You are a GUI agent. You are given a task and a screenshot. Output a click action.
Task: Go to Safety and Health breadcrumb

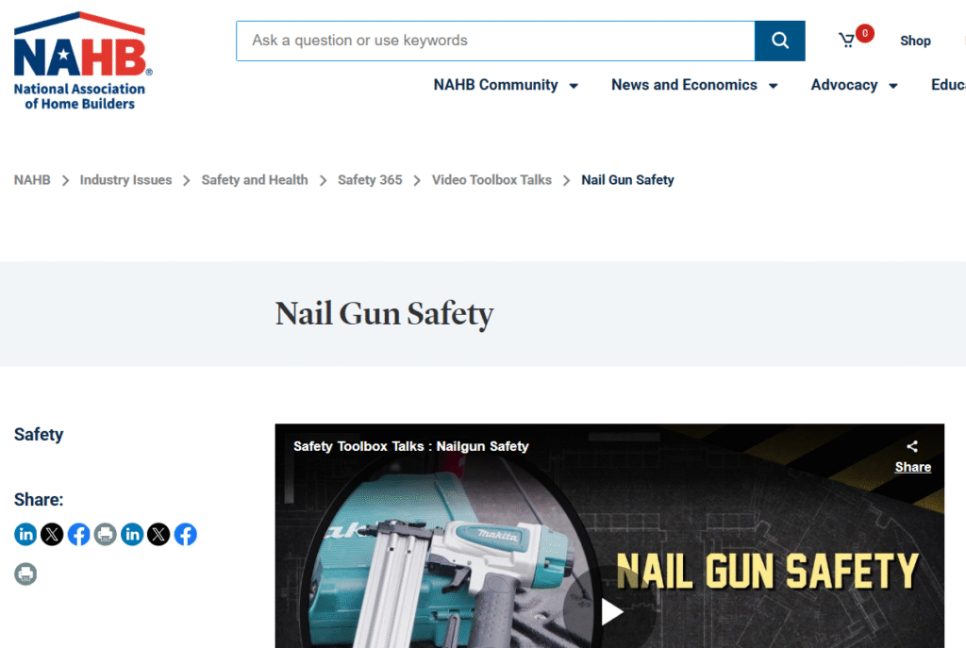(x=255, y=180)
